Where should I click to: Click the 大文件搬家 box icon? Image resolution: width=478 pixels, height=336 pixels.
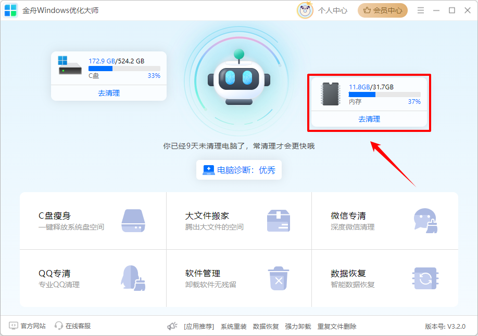tap(279, 221)
